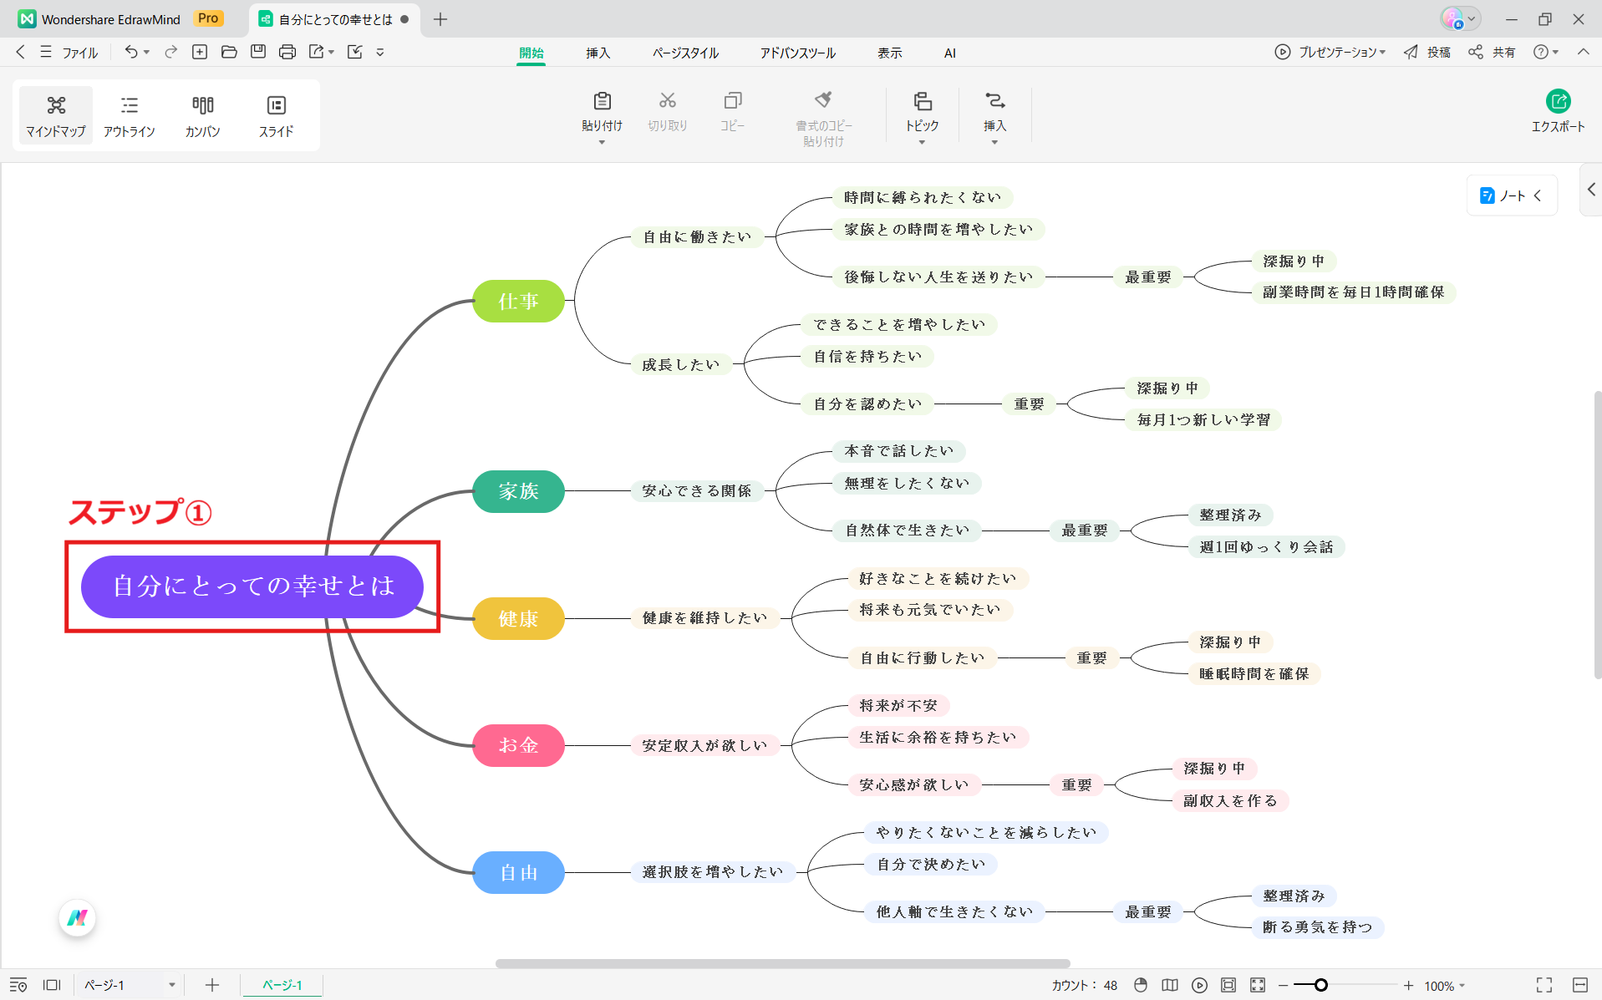Image resolution: width=1602 pixels, height=1000 pixels.
Task: Click the print icon in quick toolbar
Action: point(287,52)
